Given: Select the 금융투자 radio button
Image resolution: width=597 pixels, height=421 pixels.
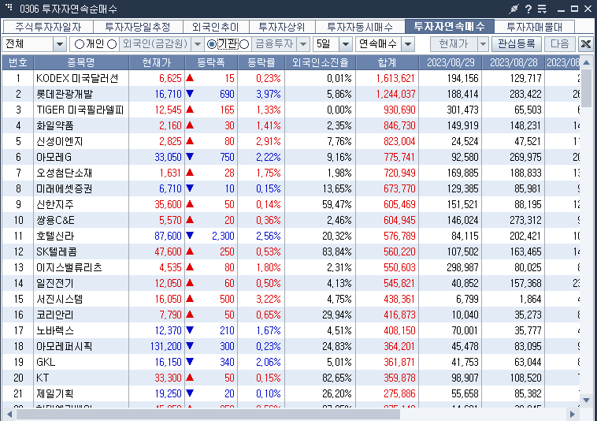Looking at the screenshot, I should (x=244, y=44).
